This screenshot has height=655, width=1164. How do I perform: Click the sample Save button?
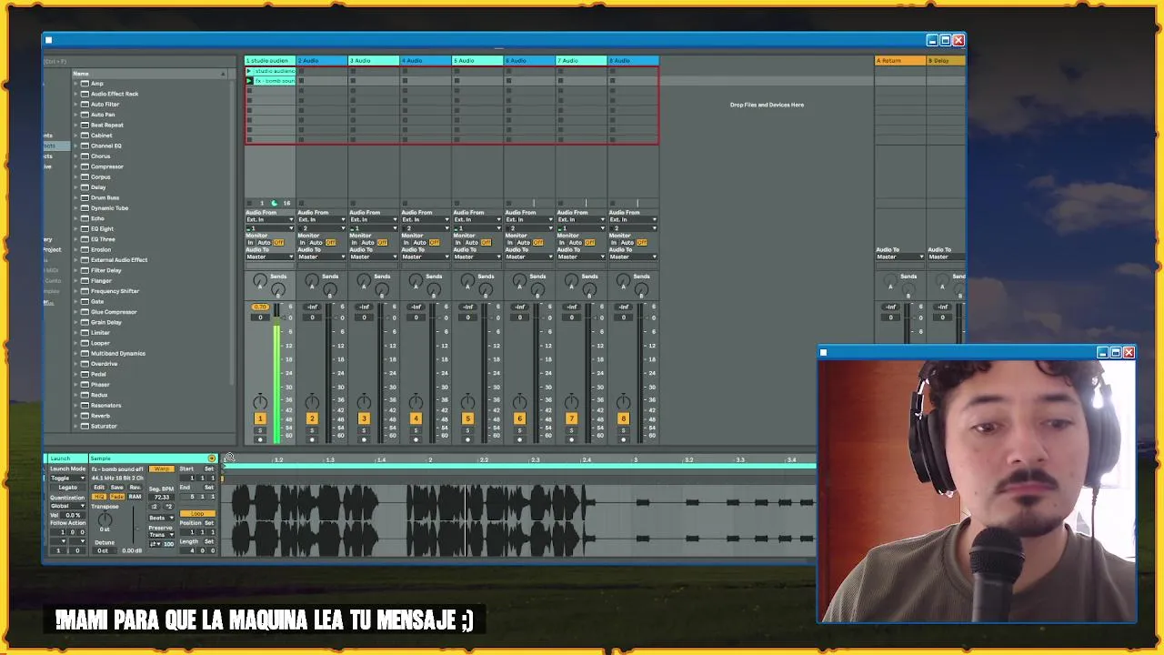[x=116, y=487]
